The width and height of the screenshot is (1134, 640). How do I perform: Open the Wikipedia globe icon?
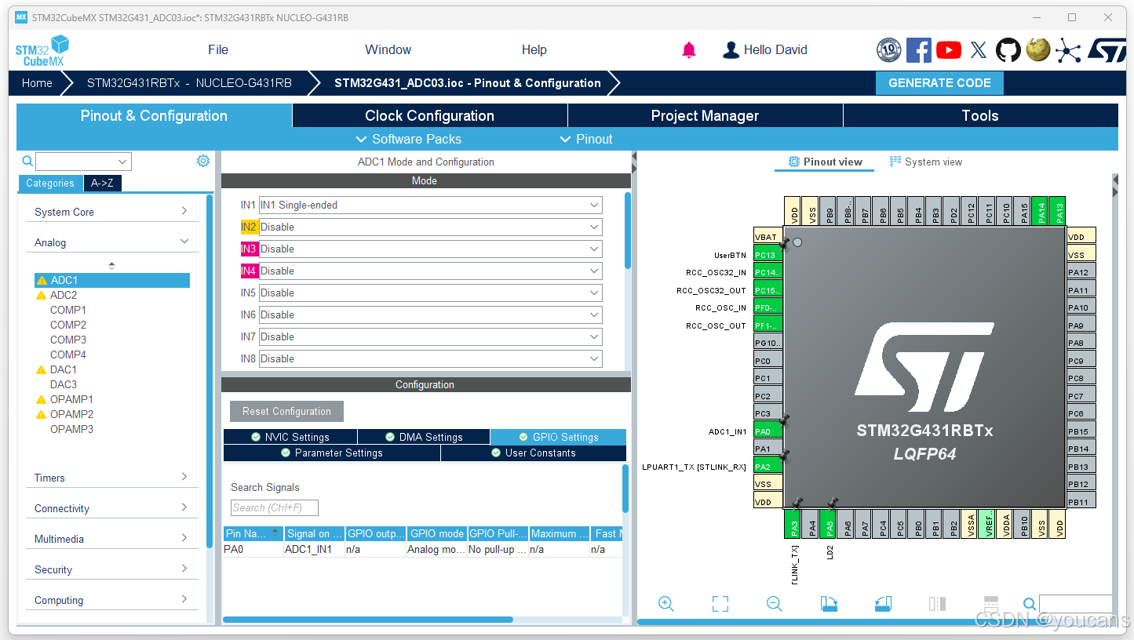tap(1037, 50)
